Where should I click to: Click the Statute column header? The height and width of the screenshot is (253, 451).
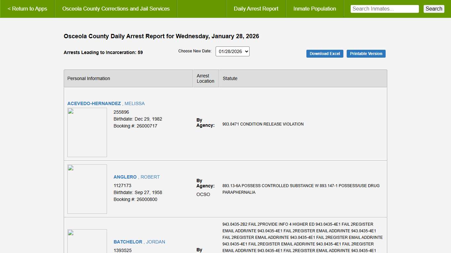tap(230, 78)
